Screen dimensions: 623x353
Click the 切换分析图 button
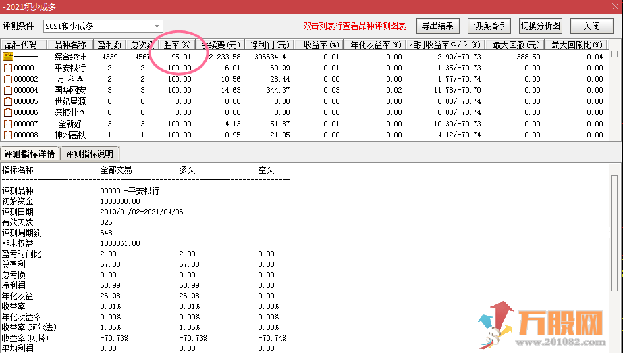[x=541, y=26]
